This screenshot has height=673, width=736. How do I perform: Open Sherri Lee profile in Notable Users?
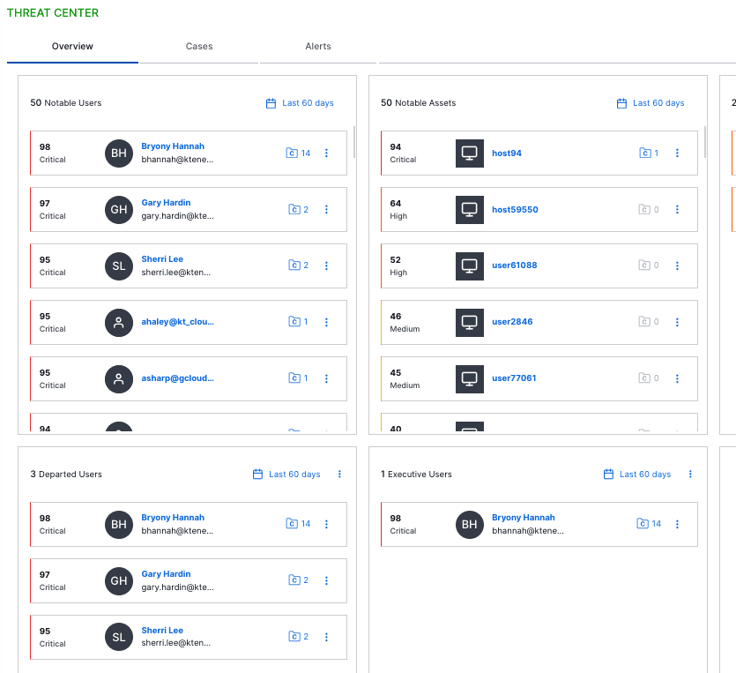coord(162,258)
